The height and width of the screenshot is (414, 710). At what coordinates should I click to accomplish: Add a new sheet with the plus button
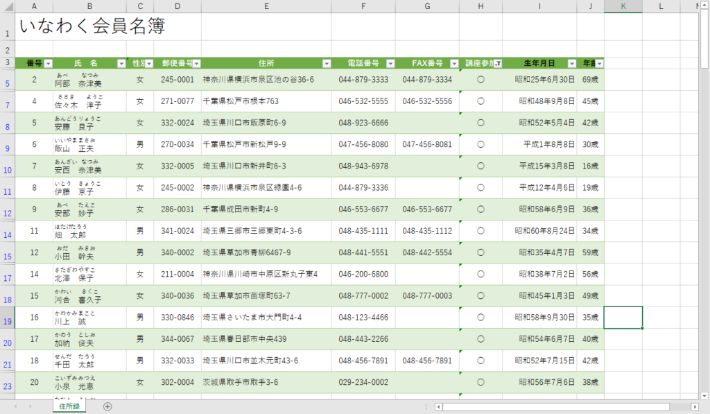point(107,406)
